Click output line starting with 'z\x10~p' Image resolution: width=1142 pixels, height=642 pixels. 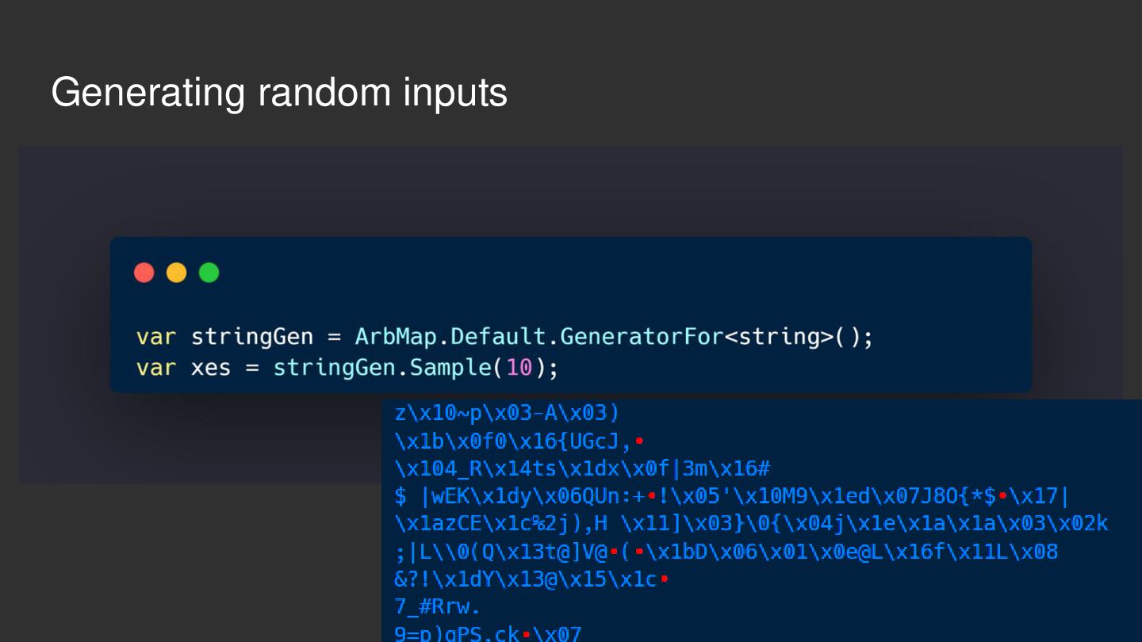506,413
